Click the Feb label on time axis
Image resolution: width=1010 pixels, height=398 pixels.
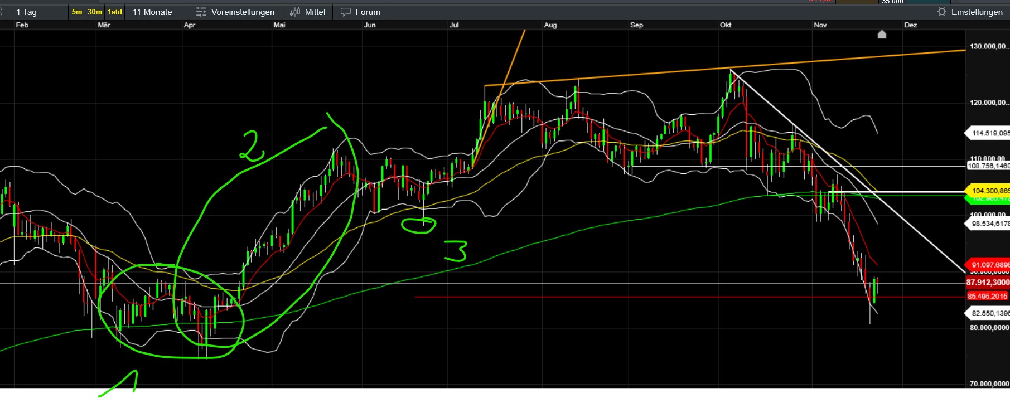(x=22, y=25)
